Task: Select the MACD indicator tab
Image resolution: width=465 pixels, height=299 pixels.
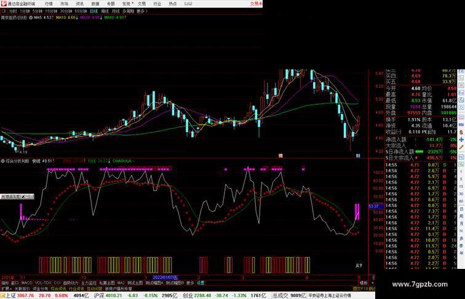Action: click(26, 283)
